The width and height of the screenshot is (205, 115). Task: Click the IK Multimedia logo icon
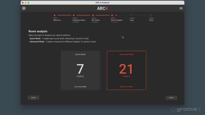[x=24, y=8]
